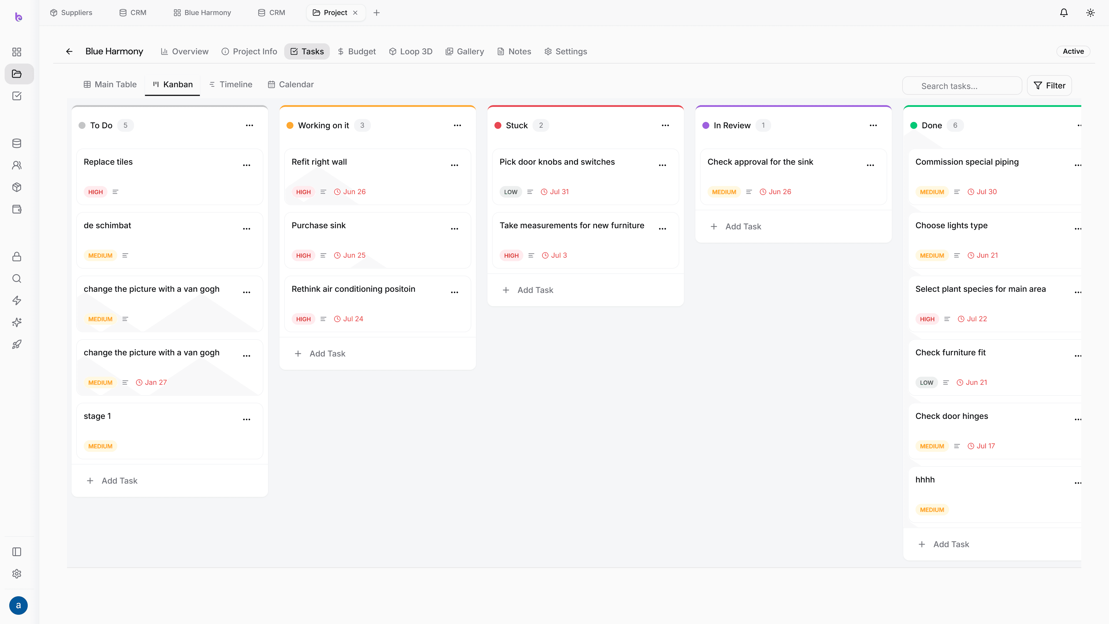Open options for Check approval for the sink
Image resolution: width=1109 pixels, height=624 pixels.
tap(870, 165)
